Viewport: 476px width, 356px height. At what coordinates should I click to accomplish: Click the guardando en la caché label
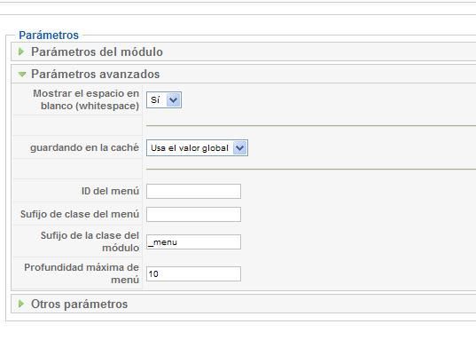point(84,147)
